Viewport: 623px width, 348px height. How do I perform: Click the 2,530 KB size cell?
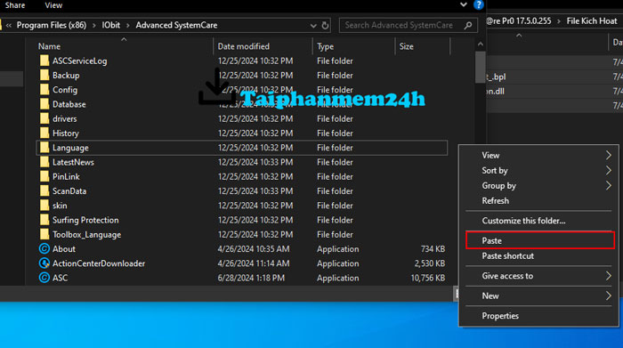coord(430,263)
